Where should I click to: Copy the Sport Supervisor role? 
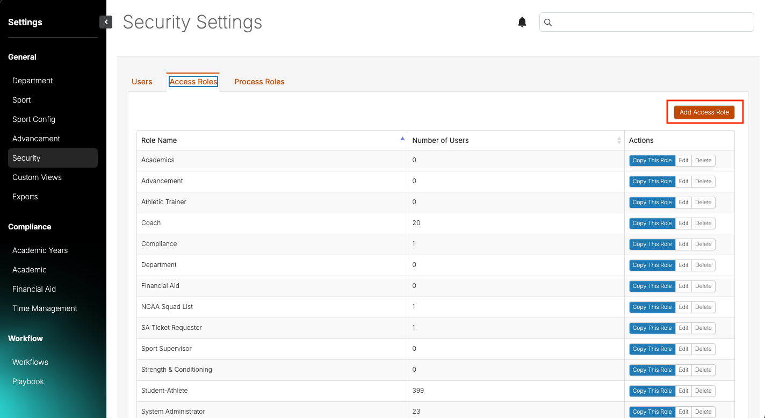point(652,349)
